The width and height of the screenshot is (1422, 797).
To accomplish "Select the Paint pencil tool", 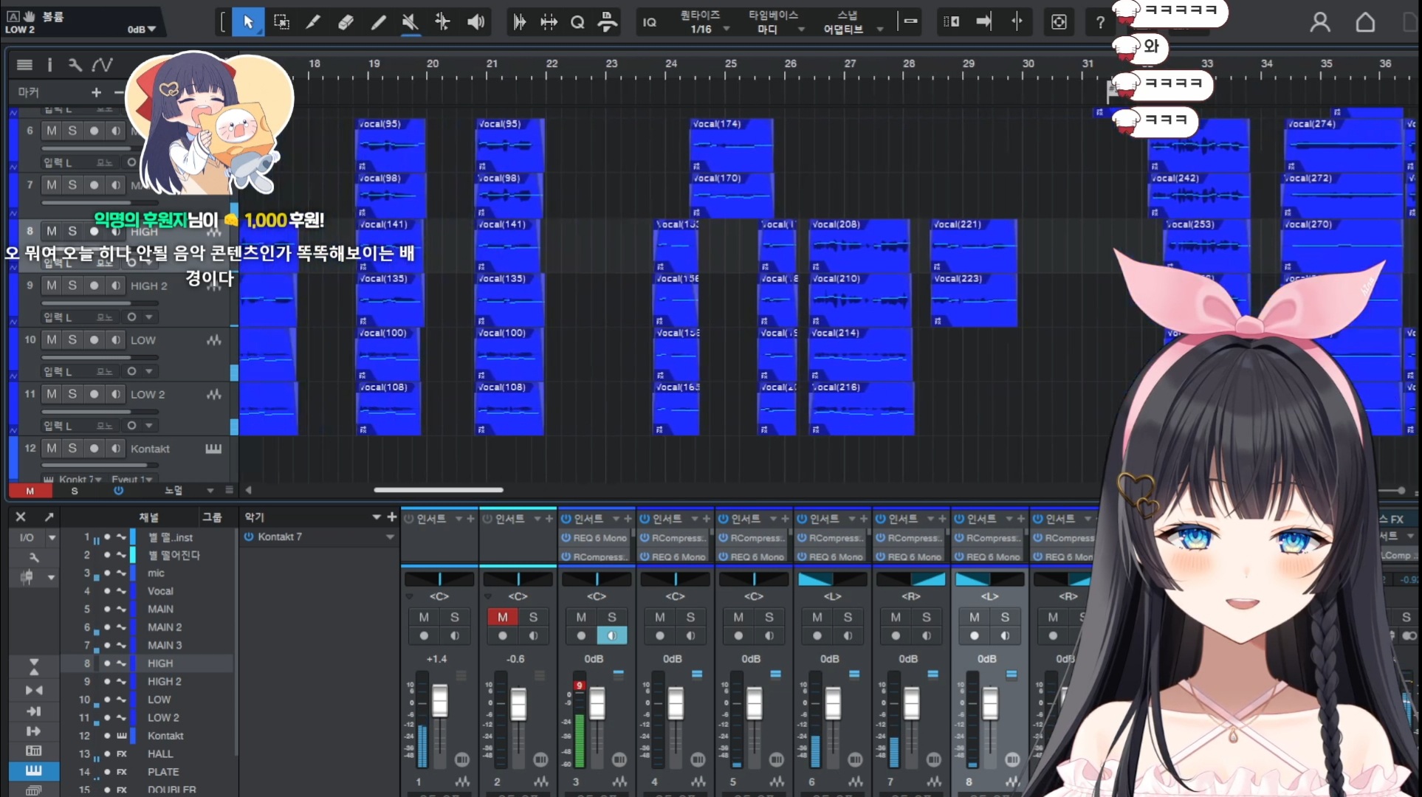I will (378, 22).
